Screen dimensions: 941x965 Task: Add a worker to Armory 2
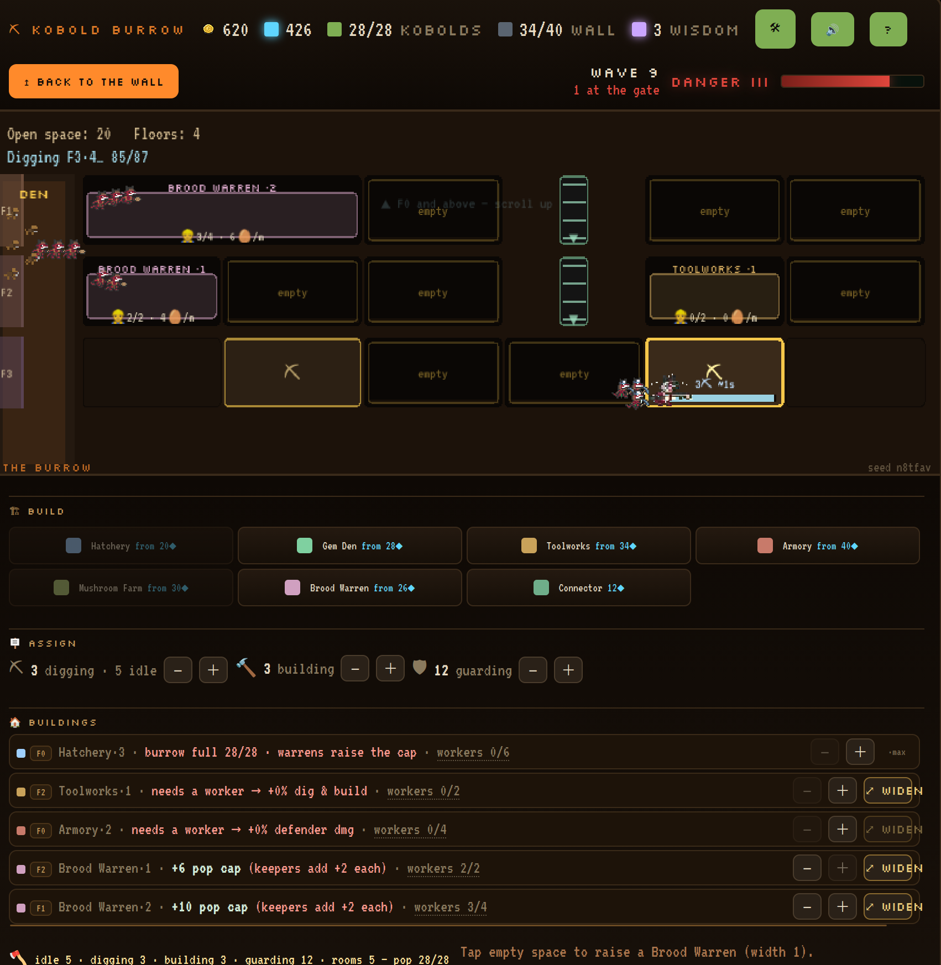(x=843, y=829)
